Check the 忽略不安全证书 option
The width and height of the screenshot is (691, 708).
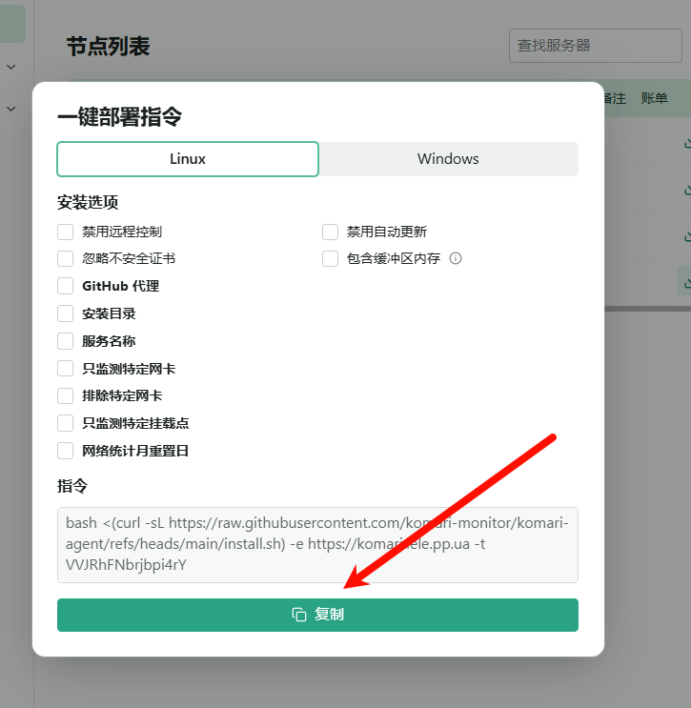[x=66, y=258]
